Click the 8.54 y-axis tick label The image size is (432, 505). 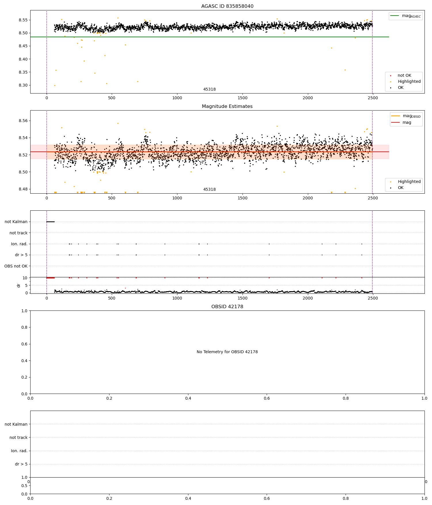[23, 138]
